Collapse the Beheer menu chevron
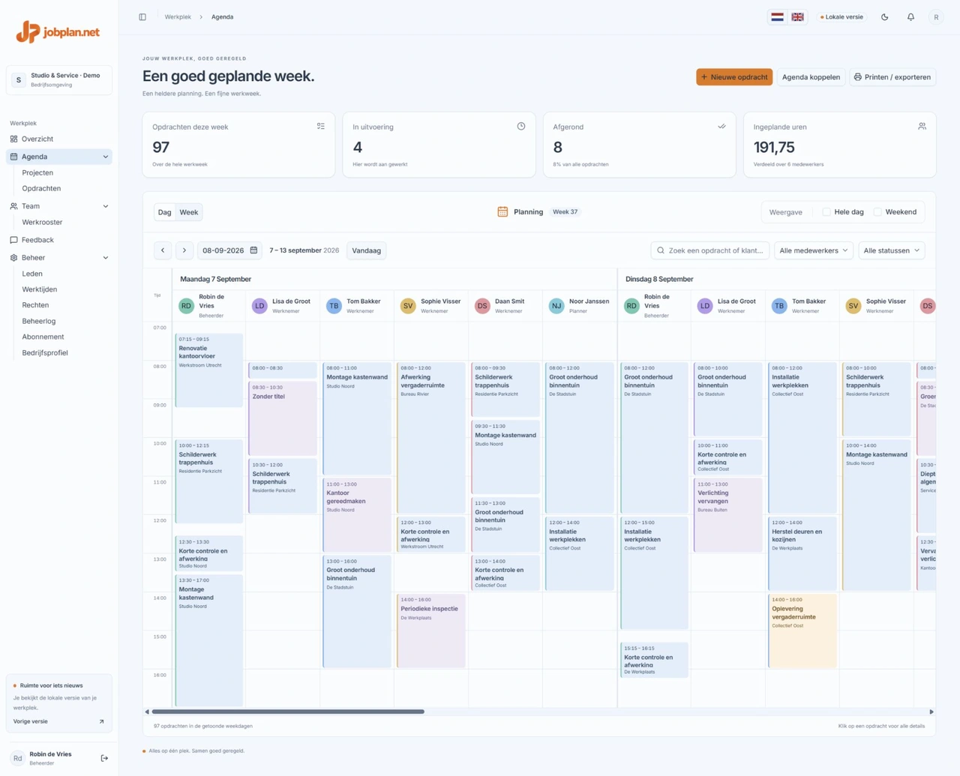The image size is (960, 776). pyautogui.click(x=106, y=258)
